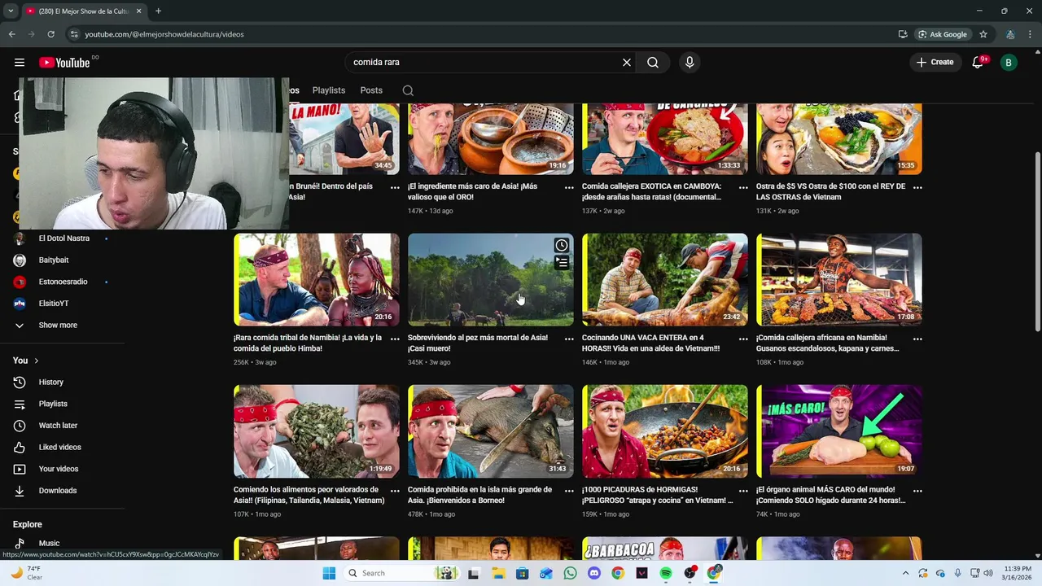Viewport: 1042px width, 586px height.
Task: Go back in browser history
Action: coord(11,34)
